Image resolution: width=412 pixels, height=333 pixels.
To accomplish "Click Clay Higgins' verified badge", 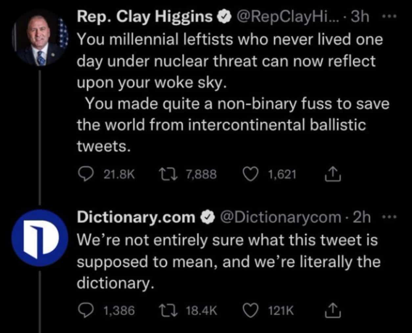I will tap(224, 17).
